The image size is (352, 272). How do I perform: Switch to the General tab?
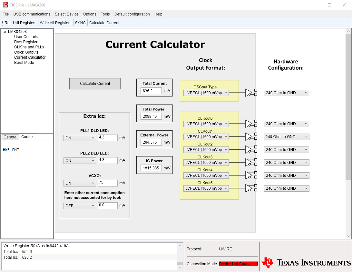pyautogui.click(x=10, y=137)
